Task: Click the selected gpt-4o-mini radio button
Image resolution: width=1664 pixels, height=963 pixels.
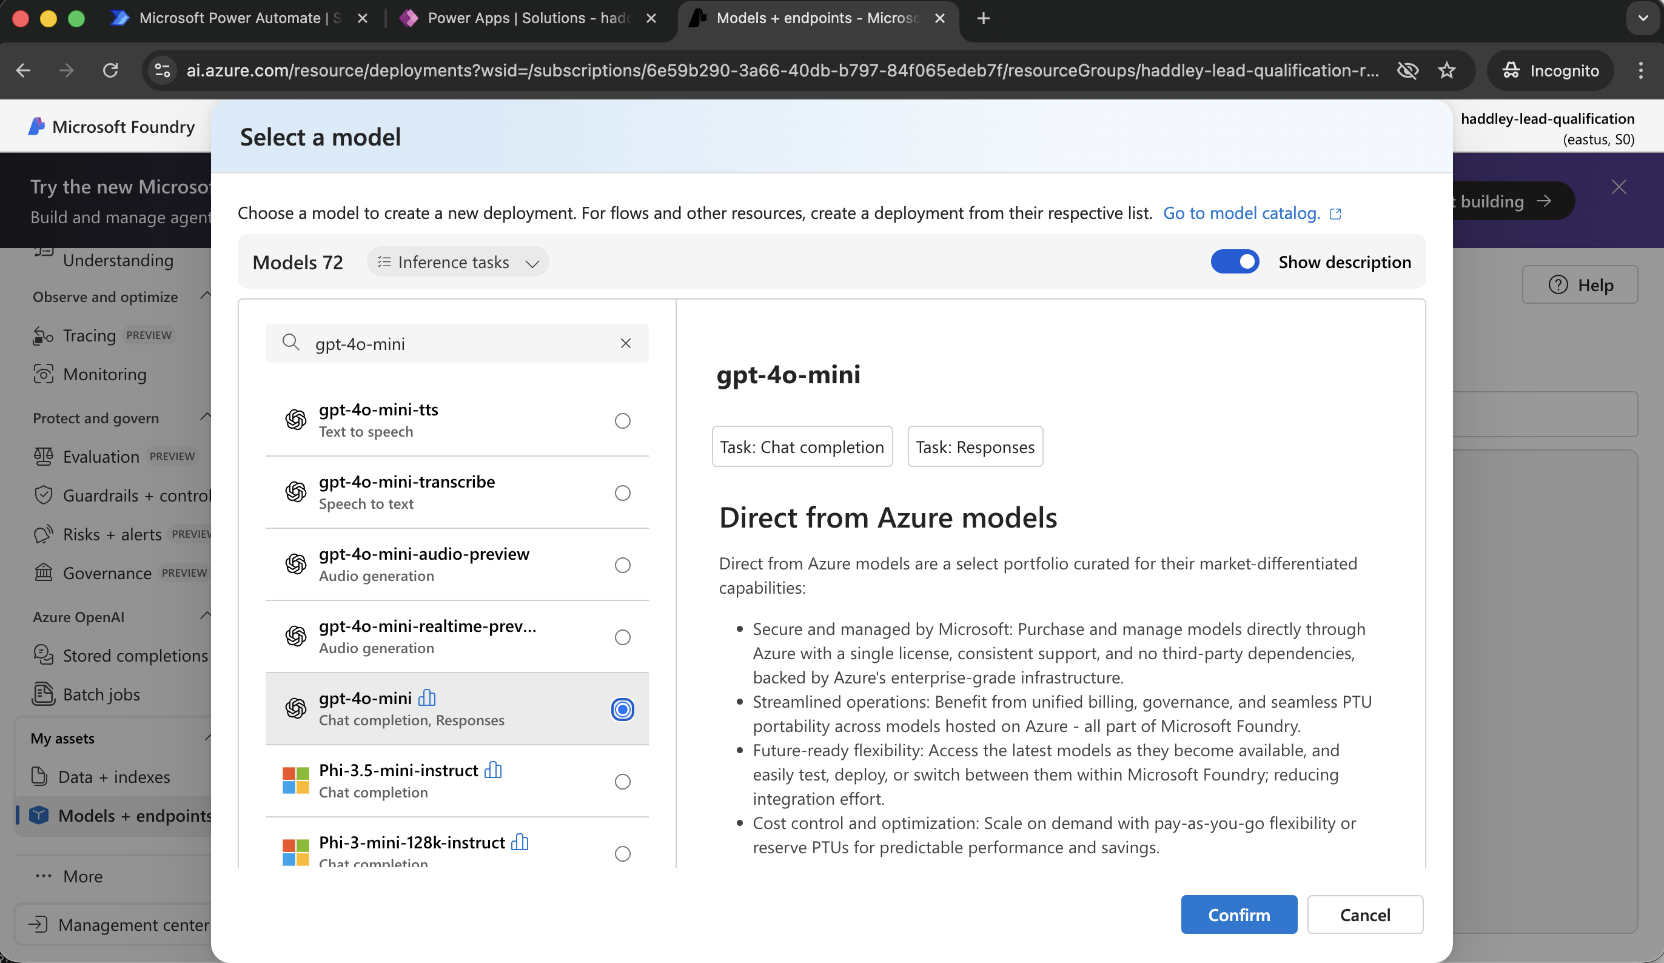Action: 622,710
